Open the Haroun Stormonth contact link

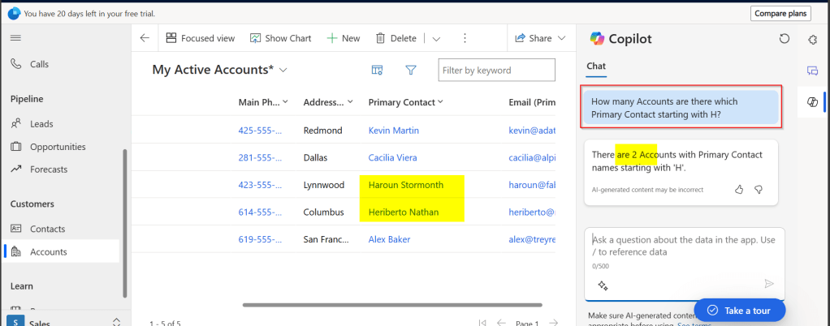pyautogui.click(x=405, y=185)
